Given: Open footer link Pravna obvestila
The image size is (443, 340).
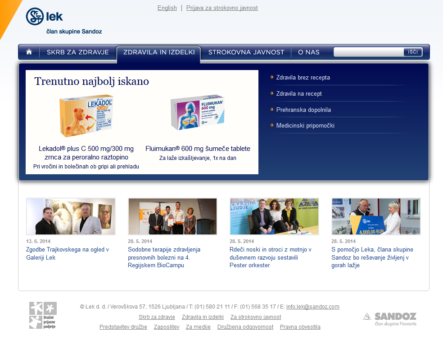Looking at the screenshot, I should coord(300,327).
